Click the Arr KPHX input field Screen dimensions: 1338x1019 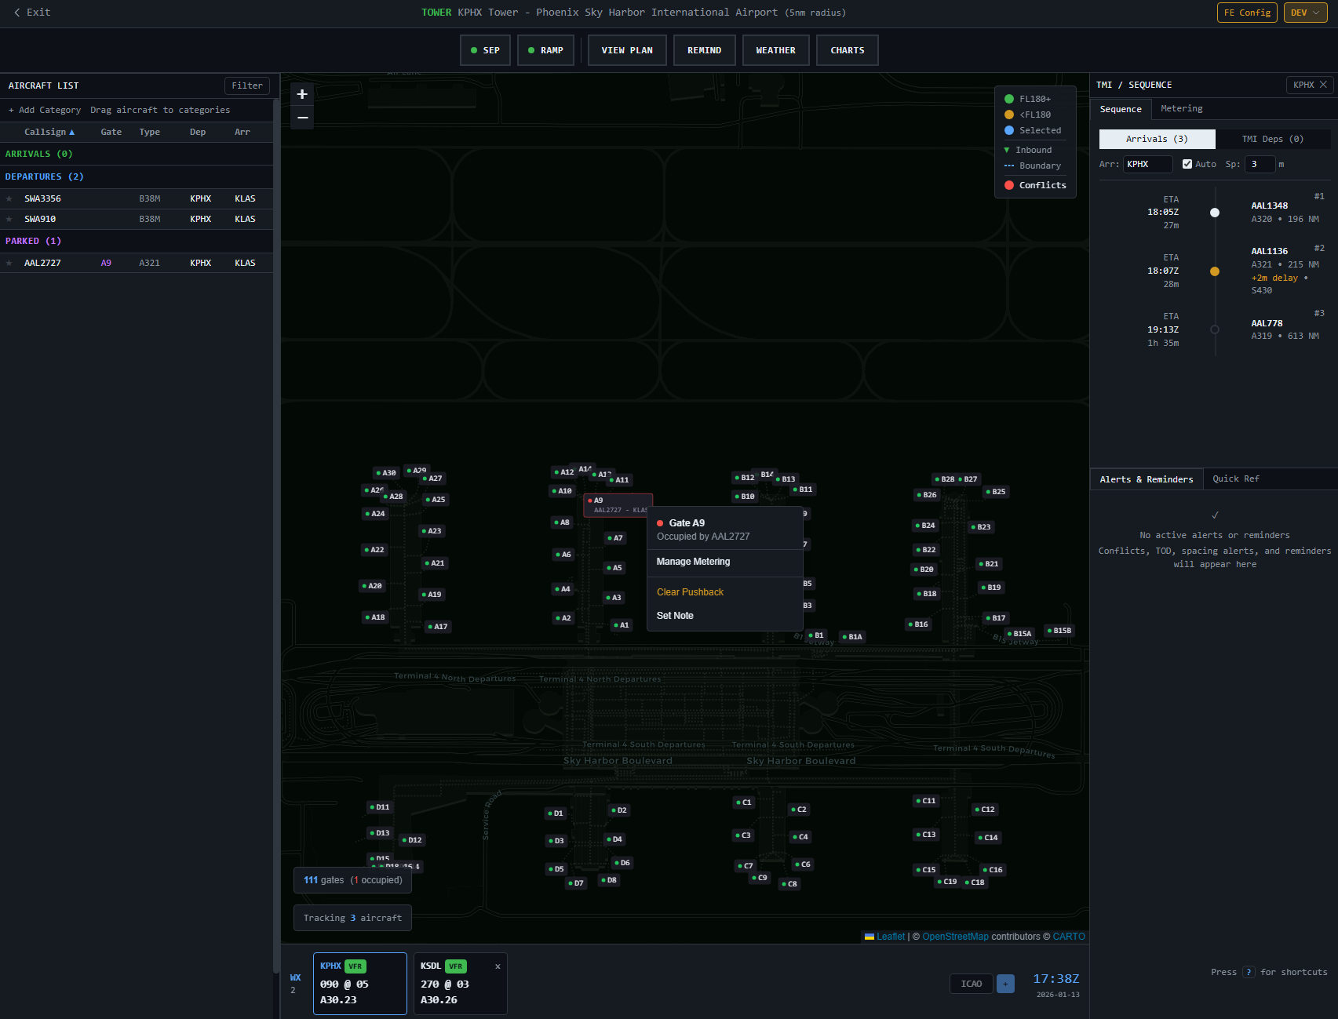click(x=1147, y=164)
